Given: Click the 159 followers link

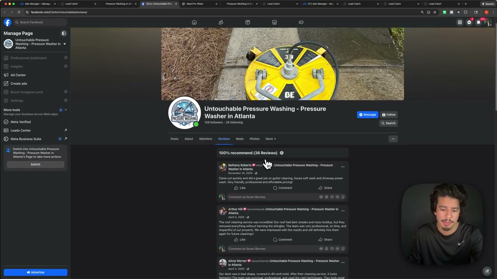Looking at the screenshot, I should click(214, 122).
